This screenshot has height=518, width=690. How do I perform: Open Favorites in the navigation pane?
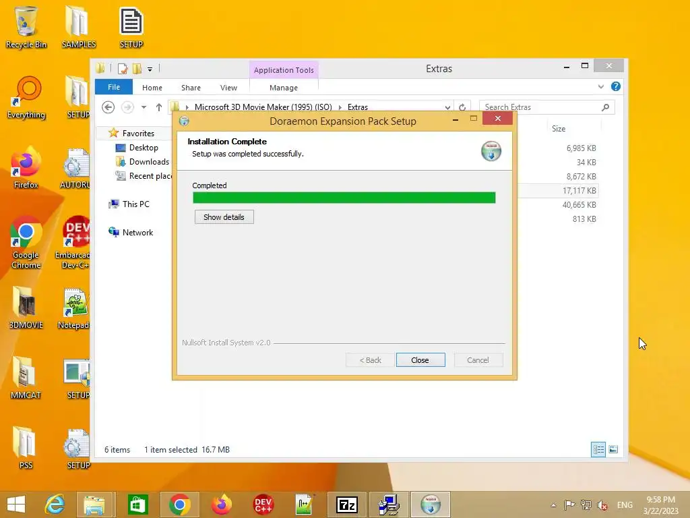tap(138, 133)
